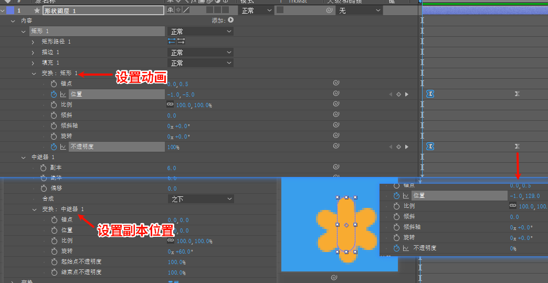Collapse 变换: 矩形 1

34,74
